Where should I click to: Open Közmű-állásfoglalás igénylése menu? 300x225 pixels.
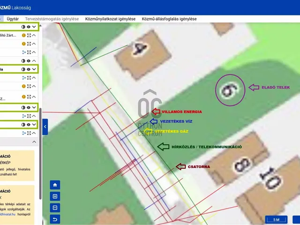pyautogui.click(x=169, y=19)
